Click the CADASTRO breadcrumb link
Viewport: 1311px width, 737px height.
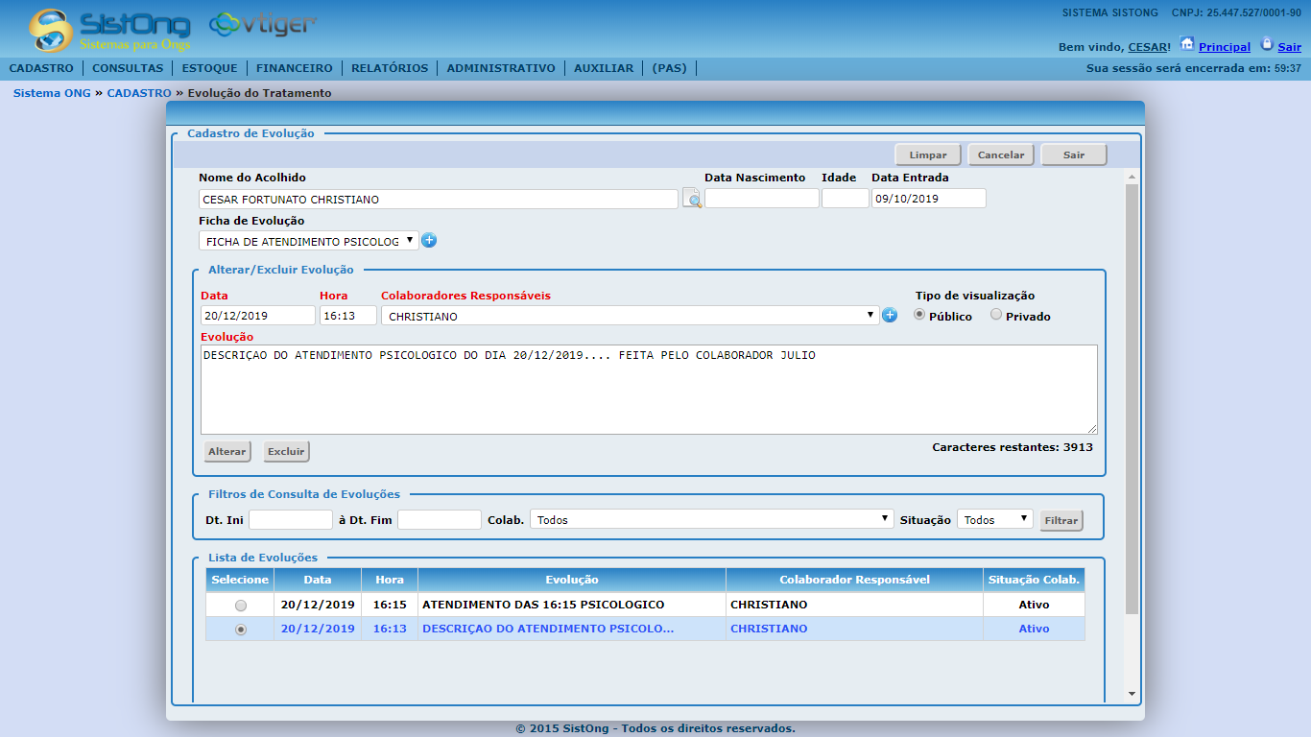tap(139, 93)
